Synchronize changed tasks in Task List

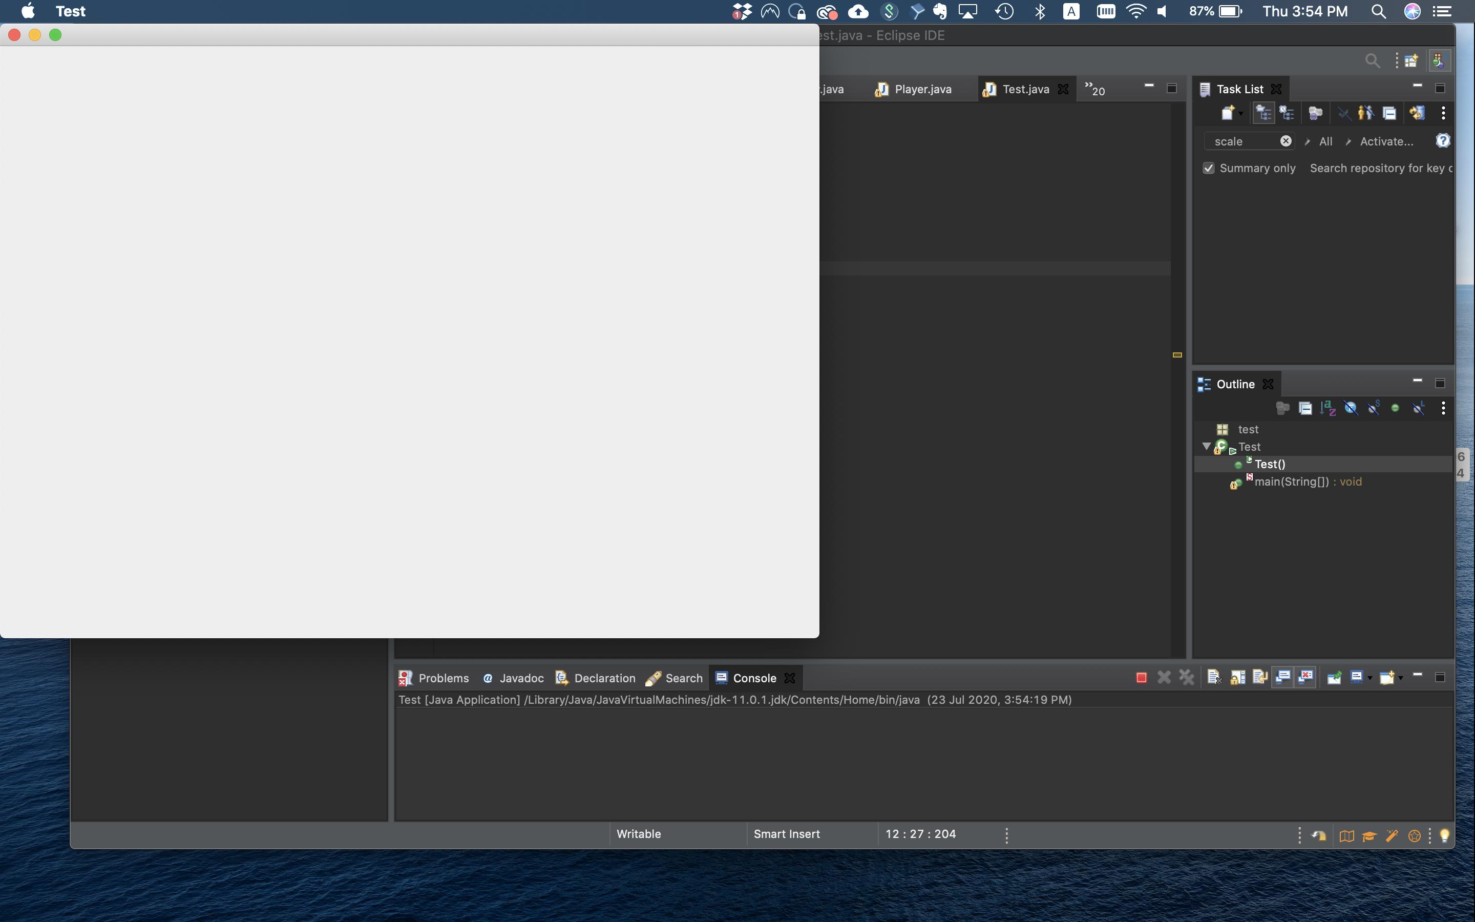coord(1417,113)
